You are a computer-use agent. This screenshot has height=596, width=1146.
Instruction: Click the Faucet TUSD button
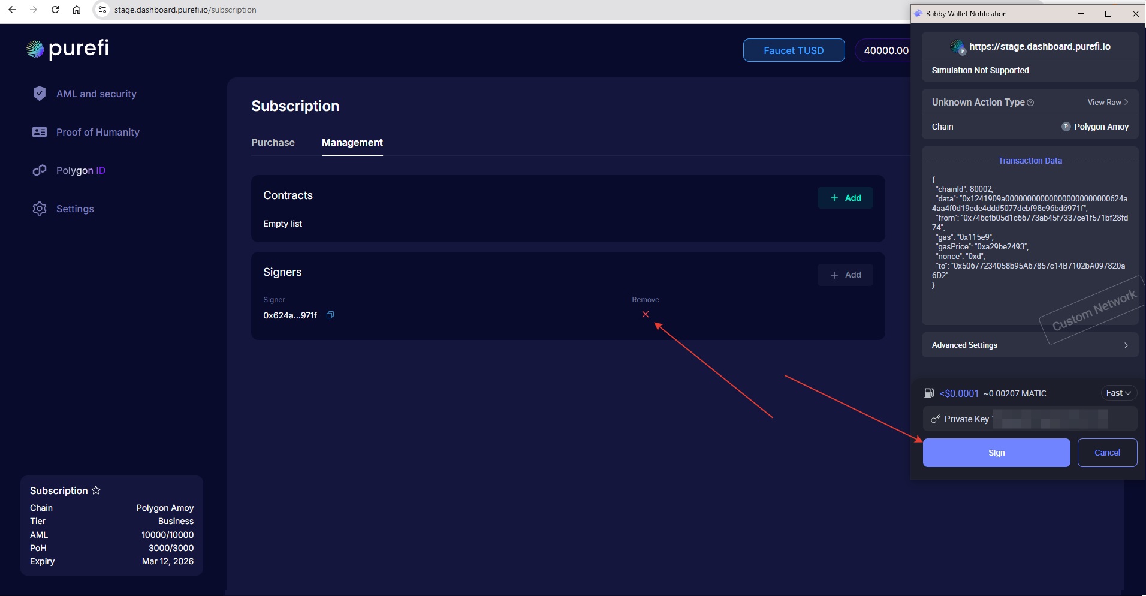point(793,50)
